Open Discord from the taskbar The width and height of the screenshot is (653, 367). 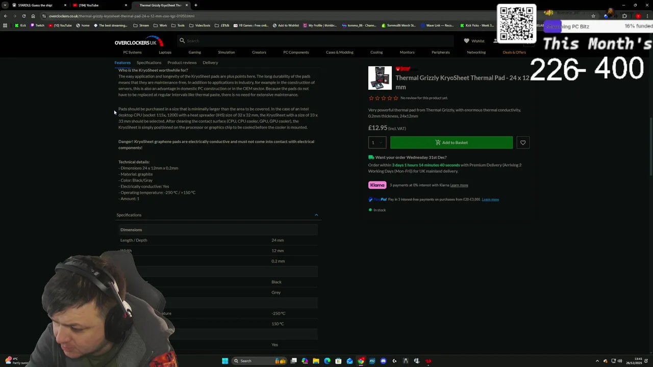pos(383,361)
